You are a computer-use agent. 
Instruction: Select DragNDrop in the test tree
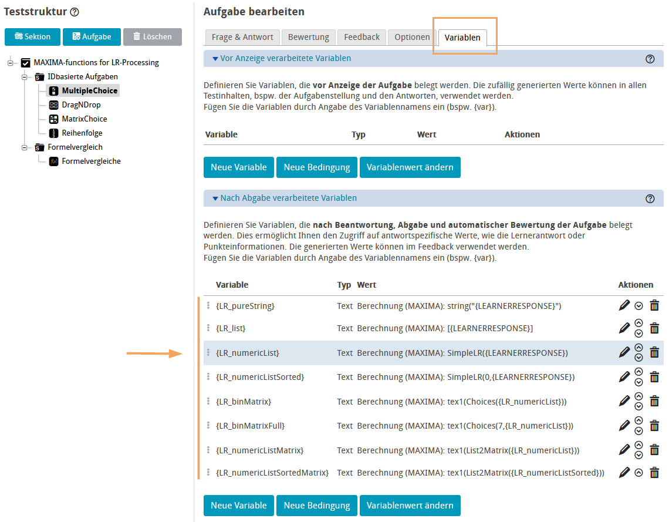(x=81, y=105)
